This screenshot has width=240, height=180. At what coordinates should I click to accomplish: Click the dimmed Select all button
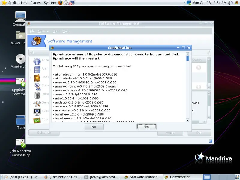(44, 133)
